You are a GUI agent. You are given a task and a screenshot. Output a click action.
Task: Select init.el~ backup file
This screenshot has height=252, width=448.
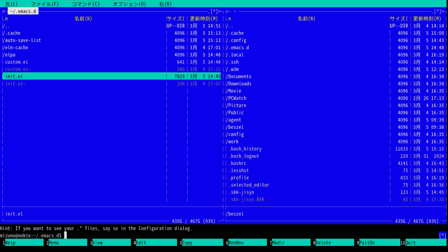point(111,83)
